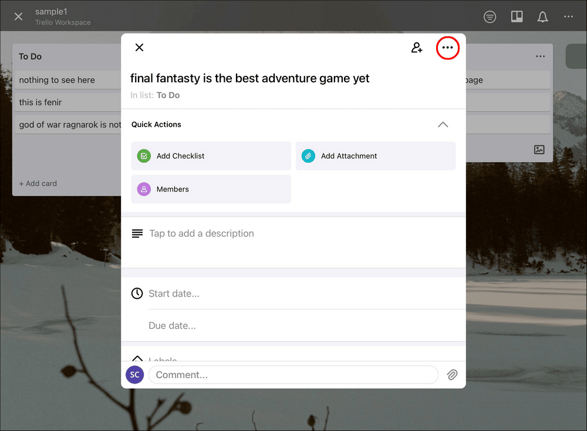Open the card menu via top-right ellipsis
This screenshot has height=431, width=587.
click(x=448, y=48)
